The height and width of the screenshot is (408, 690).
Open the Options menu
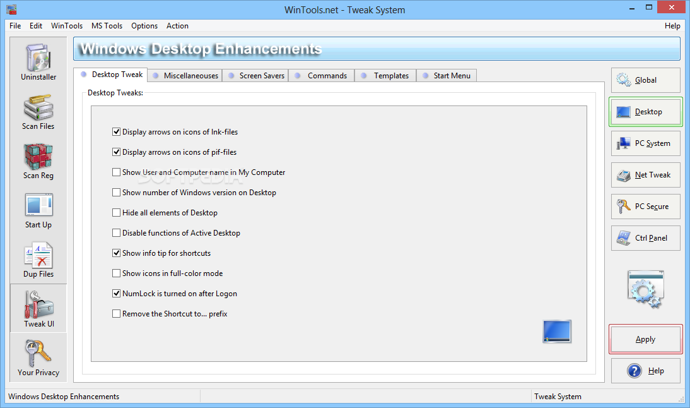[x=144, y=25]
